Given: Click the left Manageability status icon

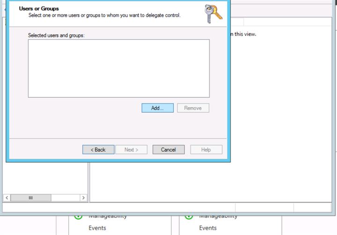Looking at the screenshot, I should coord(78,217).
